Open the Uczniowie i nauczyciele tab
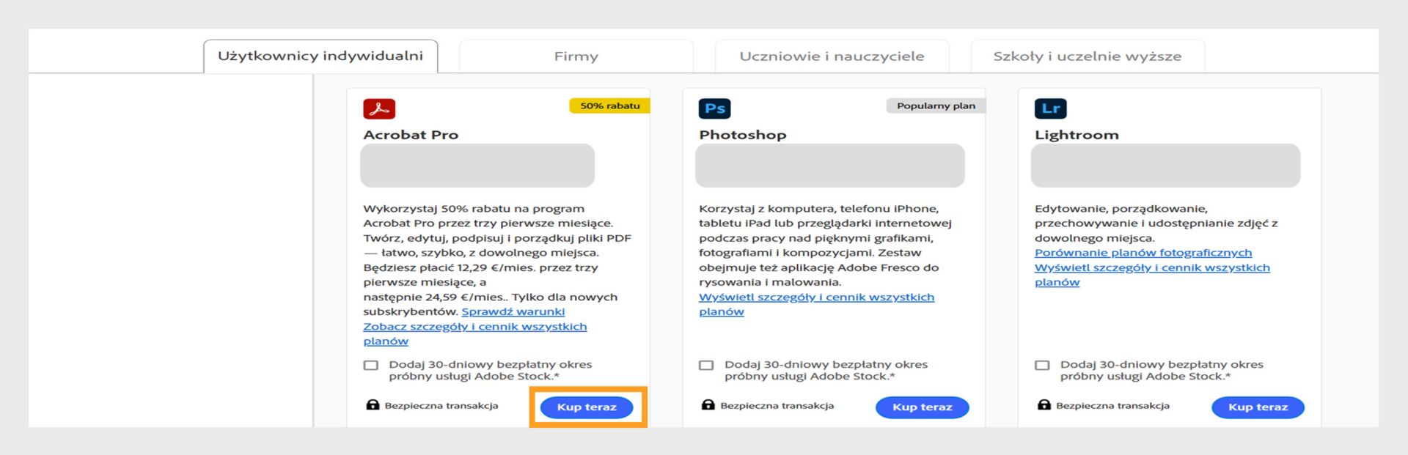The image size is (1408, 455). tap(832, 56)
